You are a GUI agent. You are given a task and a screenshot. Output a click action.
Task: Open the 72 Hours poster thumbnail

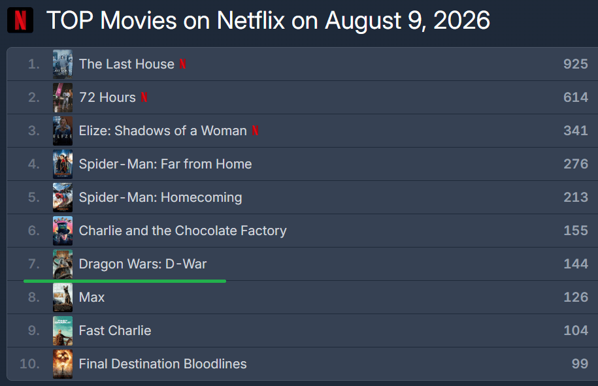[x=63, y=97]
